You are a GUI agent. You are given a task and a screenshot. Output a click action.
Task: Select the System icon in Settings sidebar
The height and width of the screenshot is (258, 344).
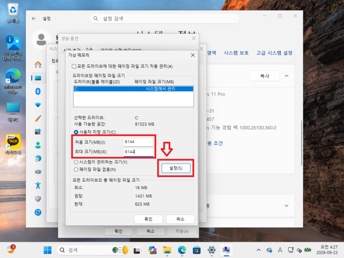[38, 78]
